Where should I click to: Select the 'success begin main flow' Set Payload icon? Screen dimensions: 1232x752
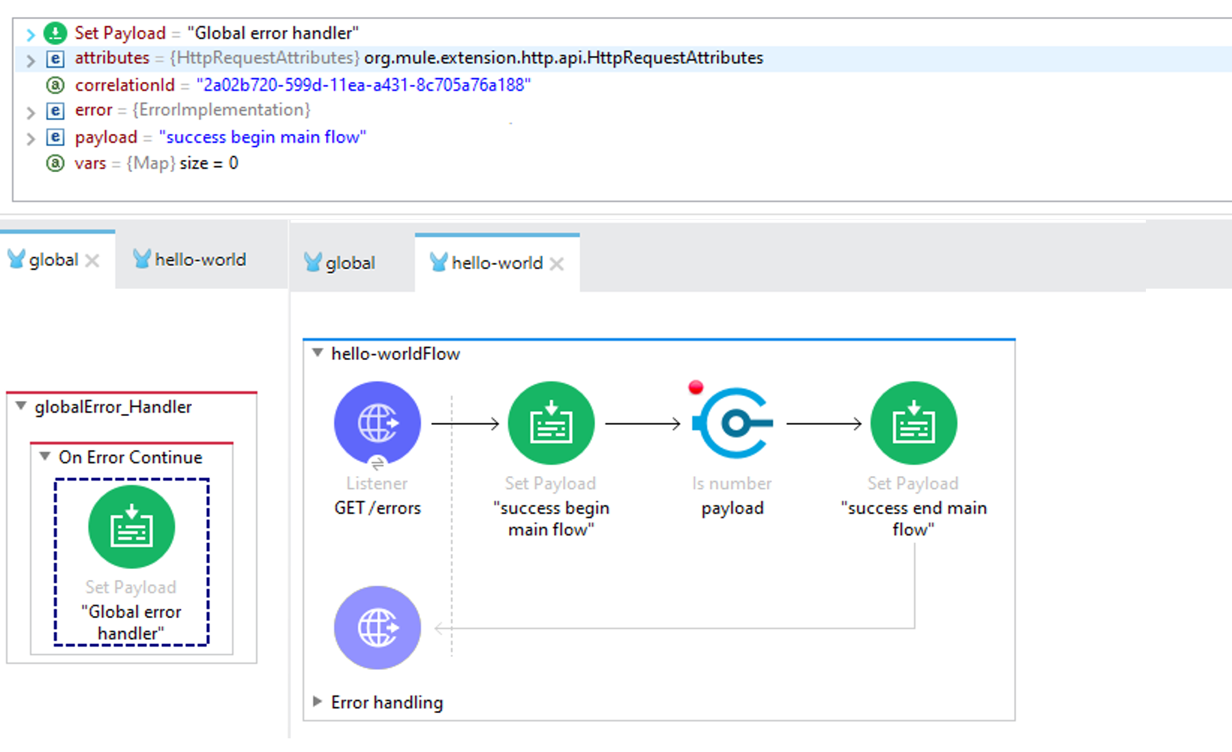point(551,423)
